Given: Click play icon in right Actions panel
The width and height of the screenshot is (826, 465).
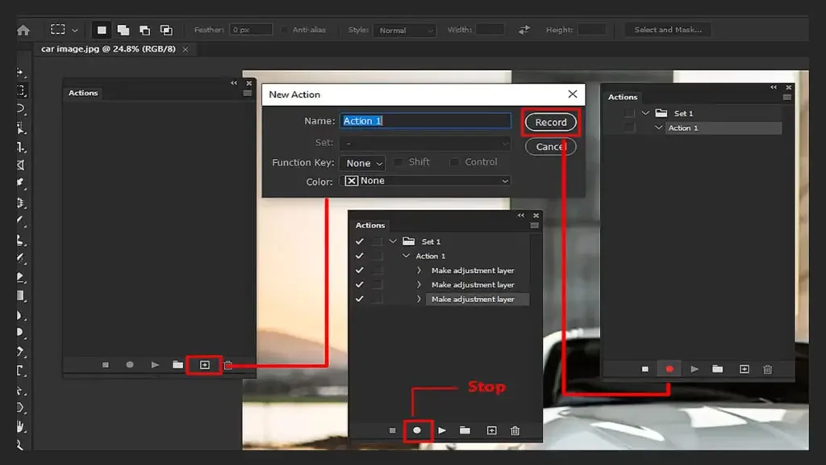Looking at the screenshot, I should [695, 369].
